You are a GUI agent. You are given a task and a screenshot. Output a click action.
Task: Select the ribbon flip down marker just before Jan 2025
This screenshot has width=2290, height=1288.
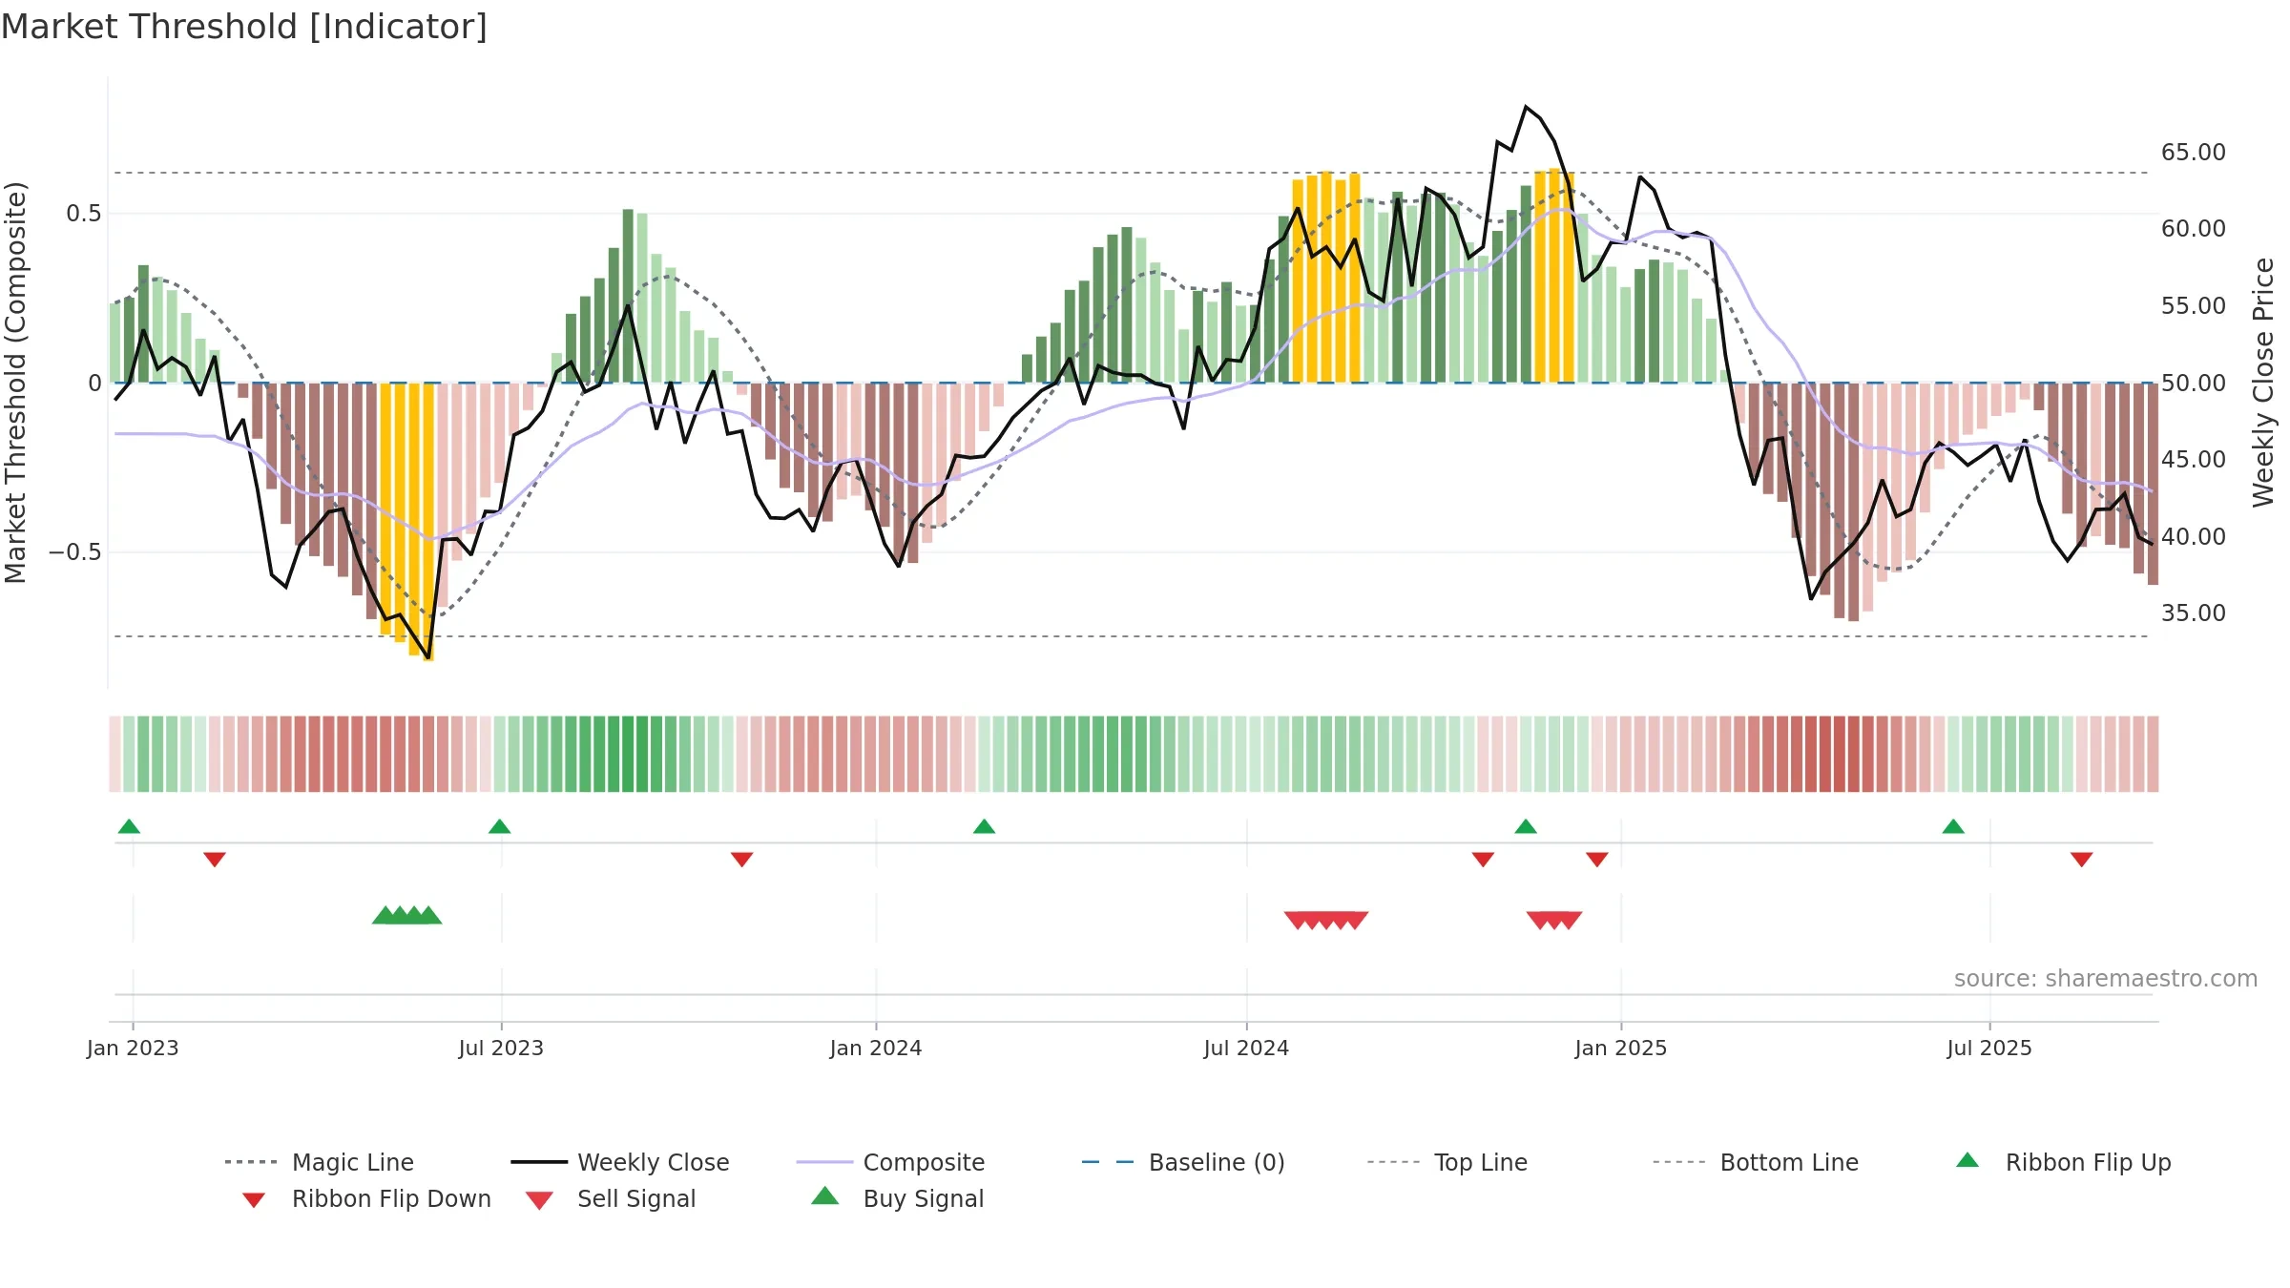(1597, 860)
